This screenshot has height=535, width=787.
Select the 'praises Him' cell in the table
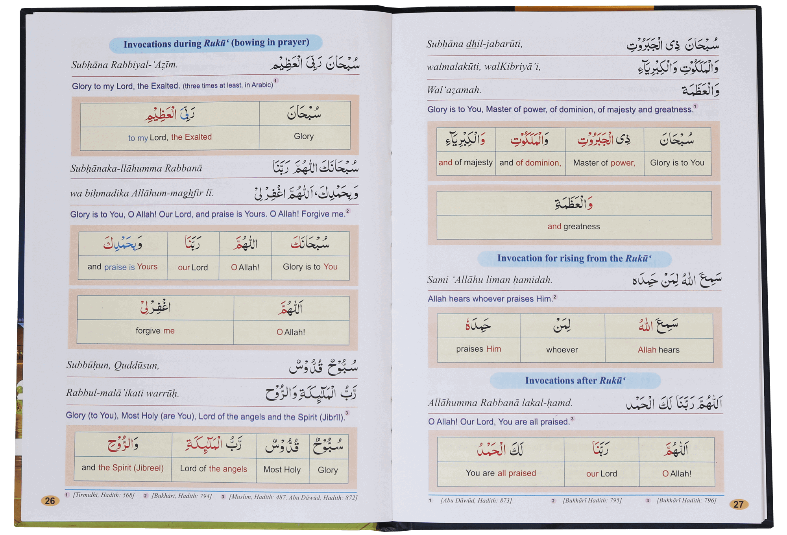pyautogui.click(x=478, y=349)
